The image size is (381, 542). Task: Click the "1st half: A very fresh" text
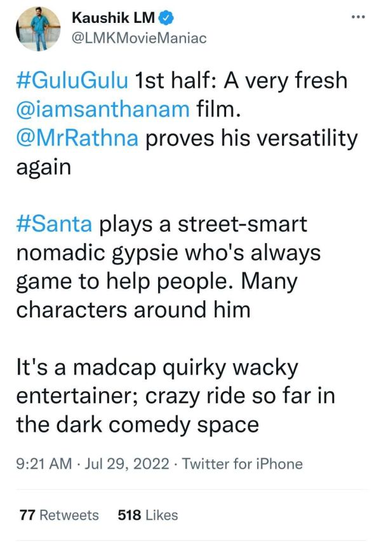click(x=241, y=80)
